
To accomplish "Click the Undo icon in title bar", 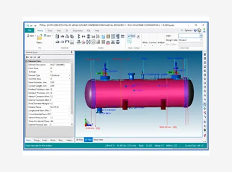I will pos(31,25).
